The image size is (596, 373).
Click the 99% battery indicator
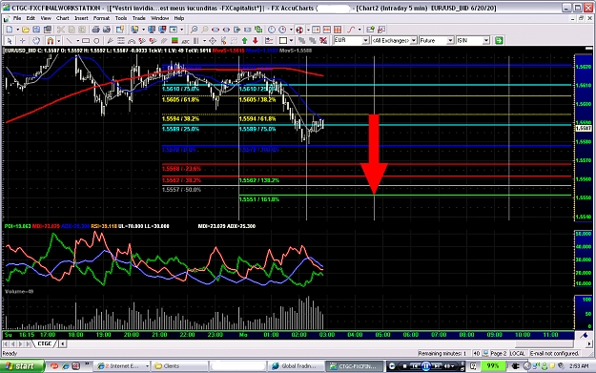[x=493, y=366]
